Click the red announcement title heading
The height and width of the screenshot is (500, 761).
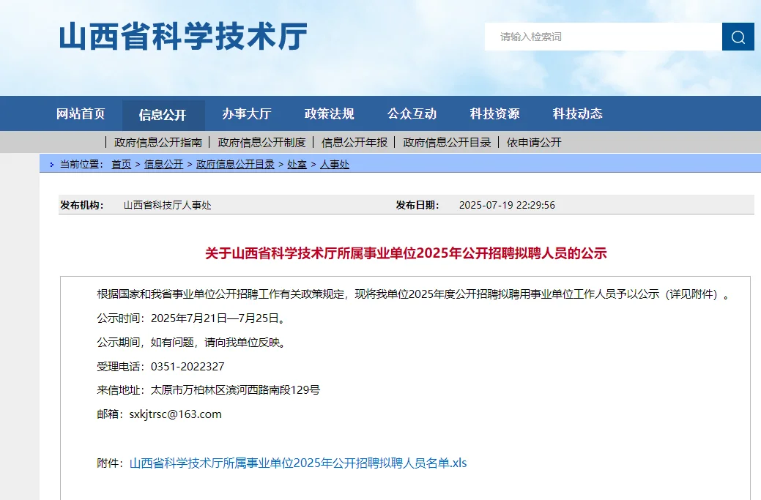406,253
